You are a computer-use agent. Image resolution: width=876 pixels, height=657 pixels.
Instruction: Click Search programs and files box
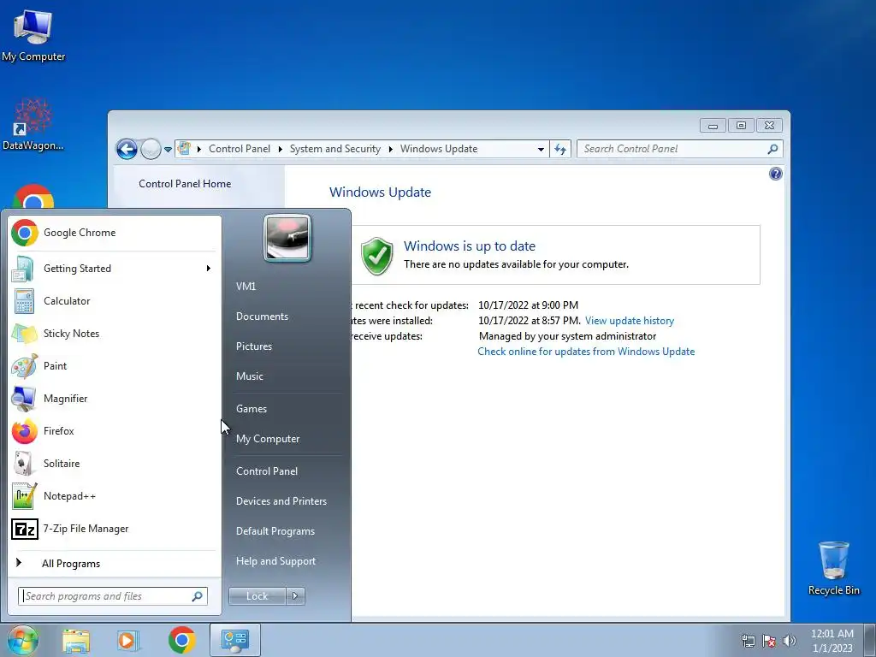coord(112,596)
